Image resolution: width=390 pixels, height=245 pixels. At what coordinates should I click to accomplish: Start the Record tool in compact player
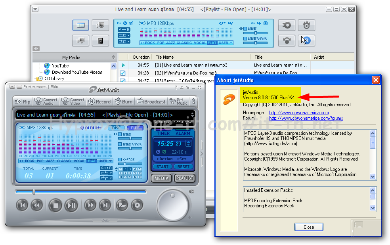(x=99, y=101)
